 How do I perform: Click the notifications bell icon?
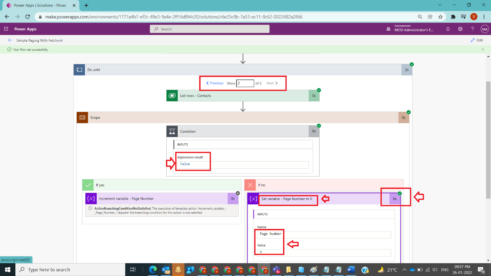pyautogui.click(x=448, y=29)
